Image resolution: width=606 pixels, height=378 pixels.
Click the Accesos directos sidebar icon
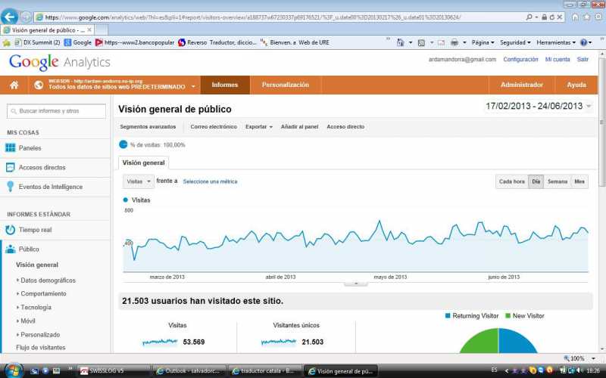(11, 168)
